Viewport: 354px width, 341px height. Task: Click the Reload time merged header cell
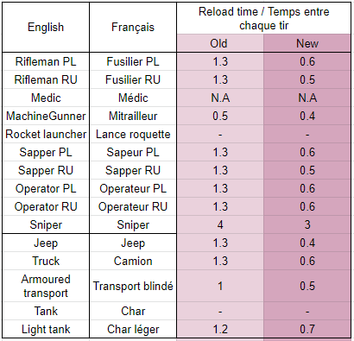263,18
